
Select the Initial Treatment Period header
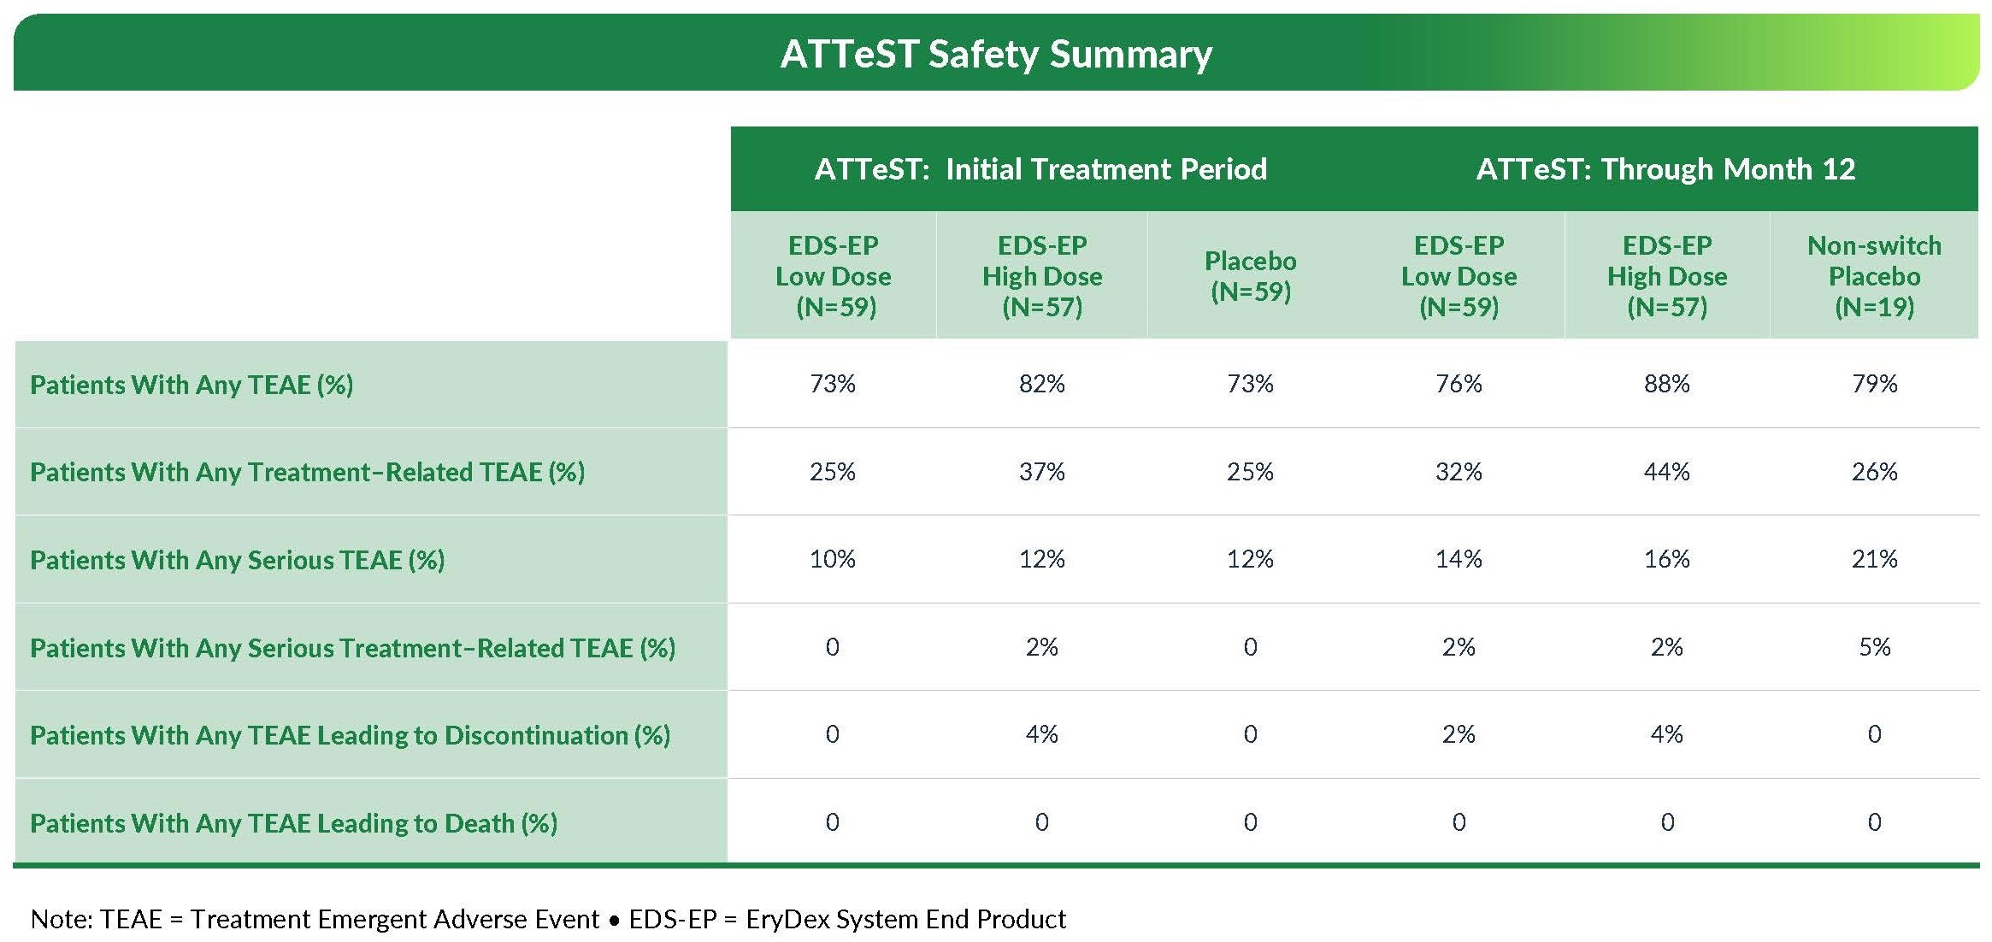click(x=1040, y=169)
